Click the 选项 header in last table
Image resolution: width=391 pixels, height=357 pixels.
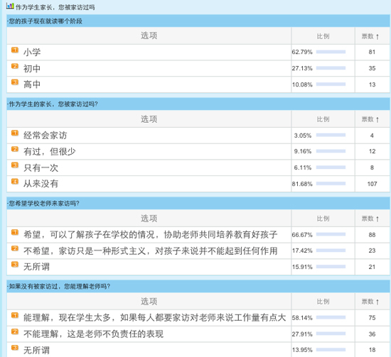click(149, 302)
